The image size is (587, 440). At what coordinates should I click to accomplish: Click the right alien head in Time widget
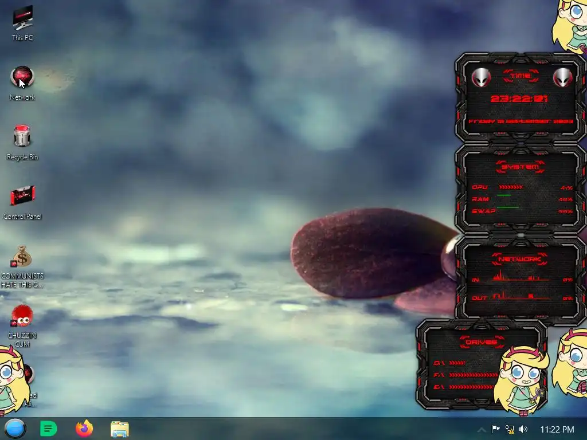563,78
